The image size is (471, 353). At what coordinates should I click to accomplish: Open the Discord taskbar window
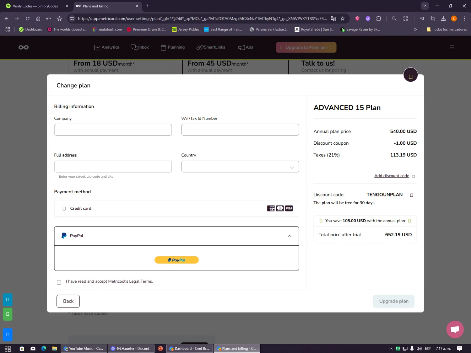131,349
